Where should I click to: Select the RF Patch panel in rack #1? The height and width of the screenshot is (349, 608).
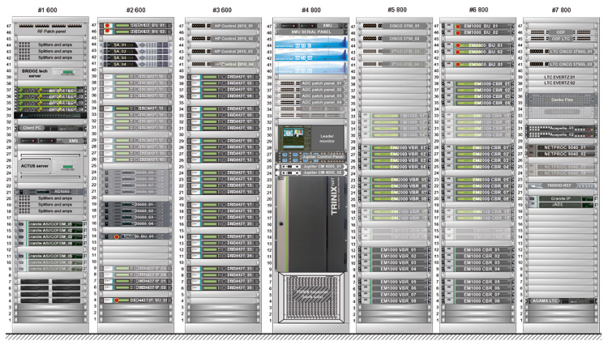click(51, 28)
